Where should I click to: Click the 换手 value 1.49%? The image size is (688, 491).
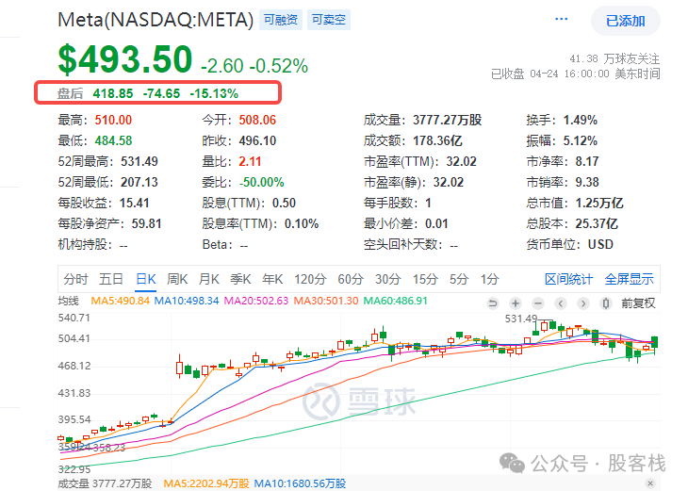click(581, 120)
